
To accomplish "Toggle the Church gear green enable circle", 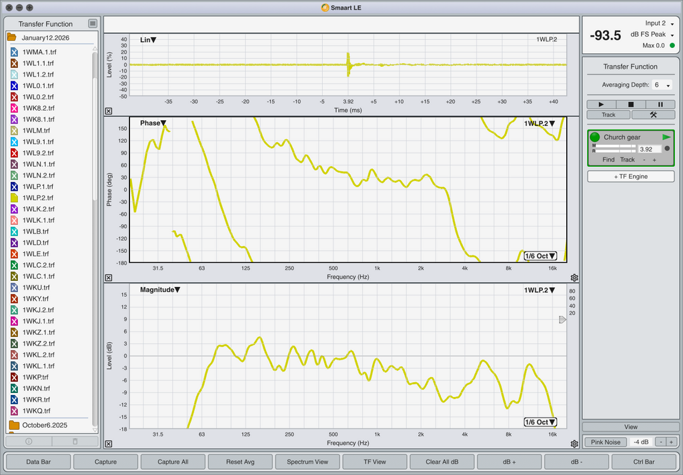I will click(595, 137).
